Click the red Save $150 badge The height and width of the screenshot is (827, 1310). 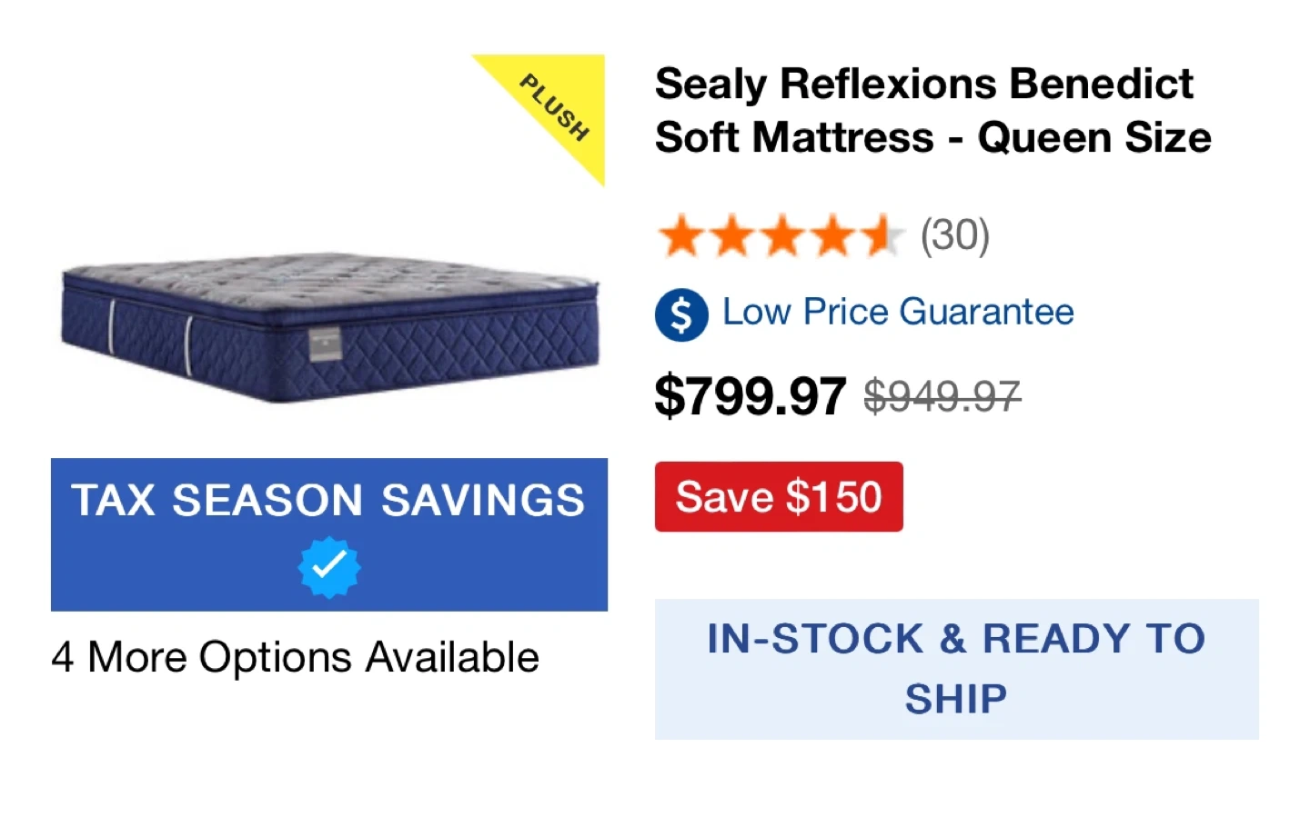tap(779, 497)
